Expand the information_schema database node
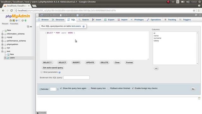The width and height of the screenshot is (202, 114). click(2, 34)
